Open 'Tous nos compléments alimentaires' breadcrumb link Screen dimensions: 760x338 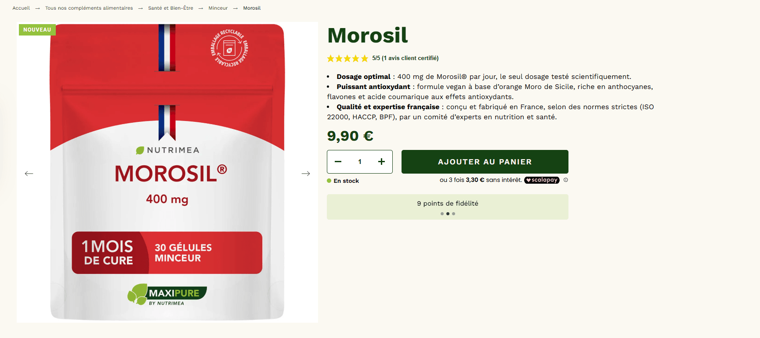pyautogui.click(x=89, y=8)
